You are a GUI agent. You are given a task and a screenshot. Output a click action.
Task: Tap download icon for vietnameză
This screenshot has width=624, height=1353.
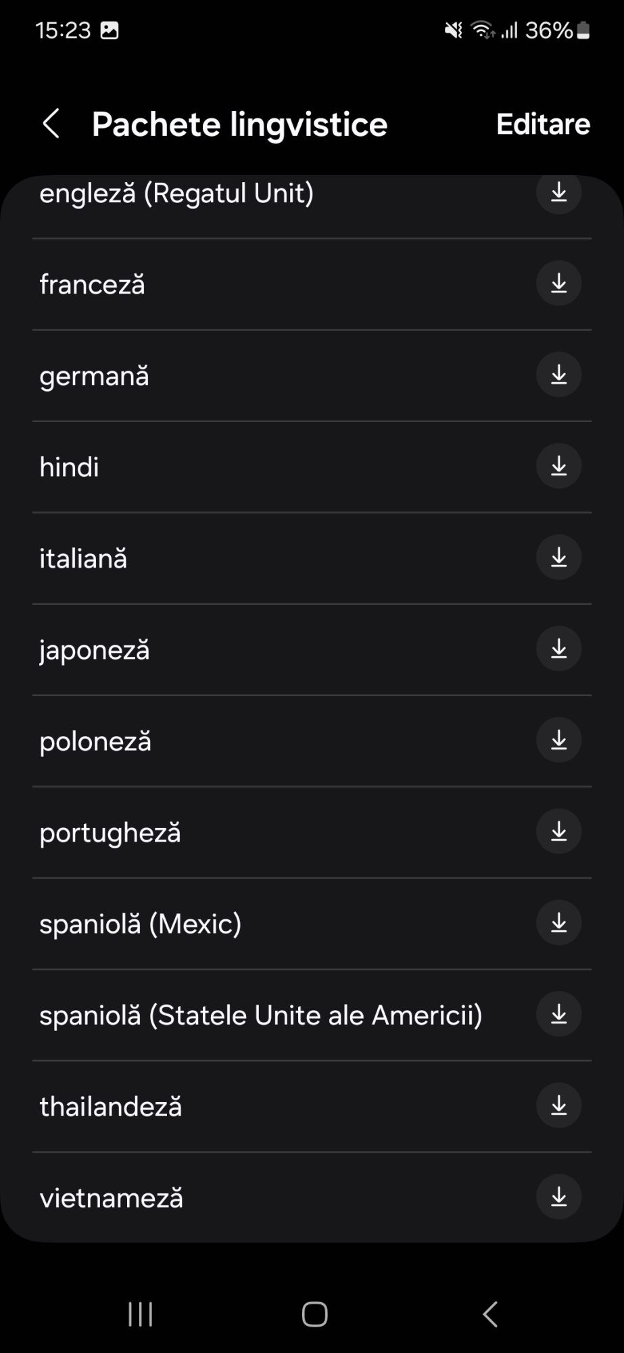[558, 1197]
